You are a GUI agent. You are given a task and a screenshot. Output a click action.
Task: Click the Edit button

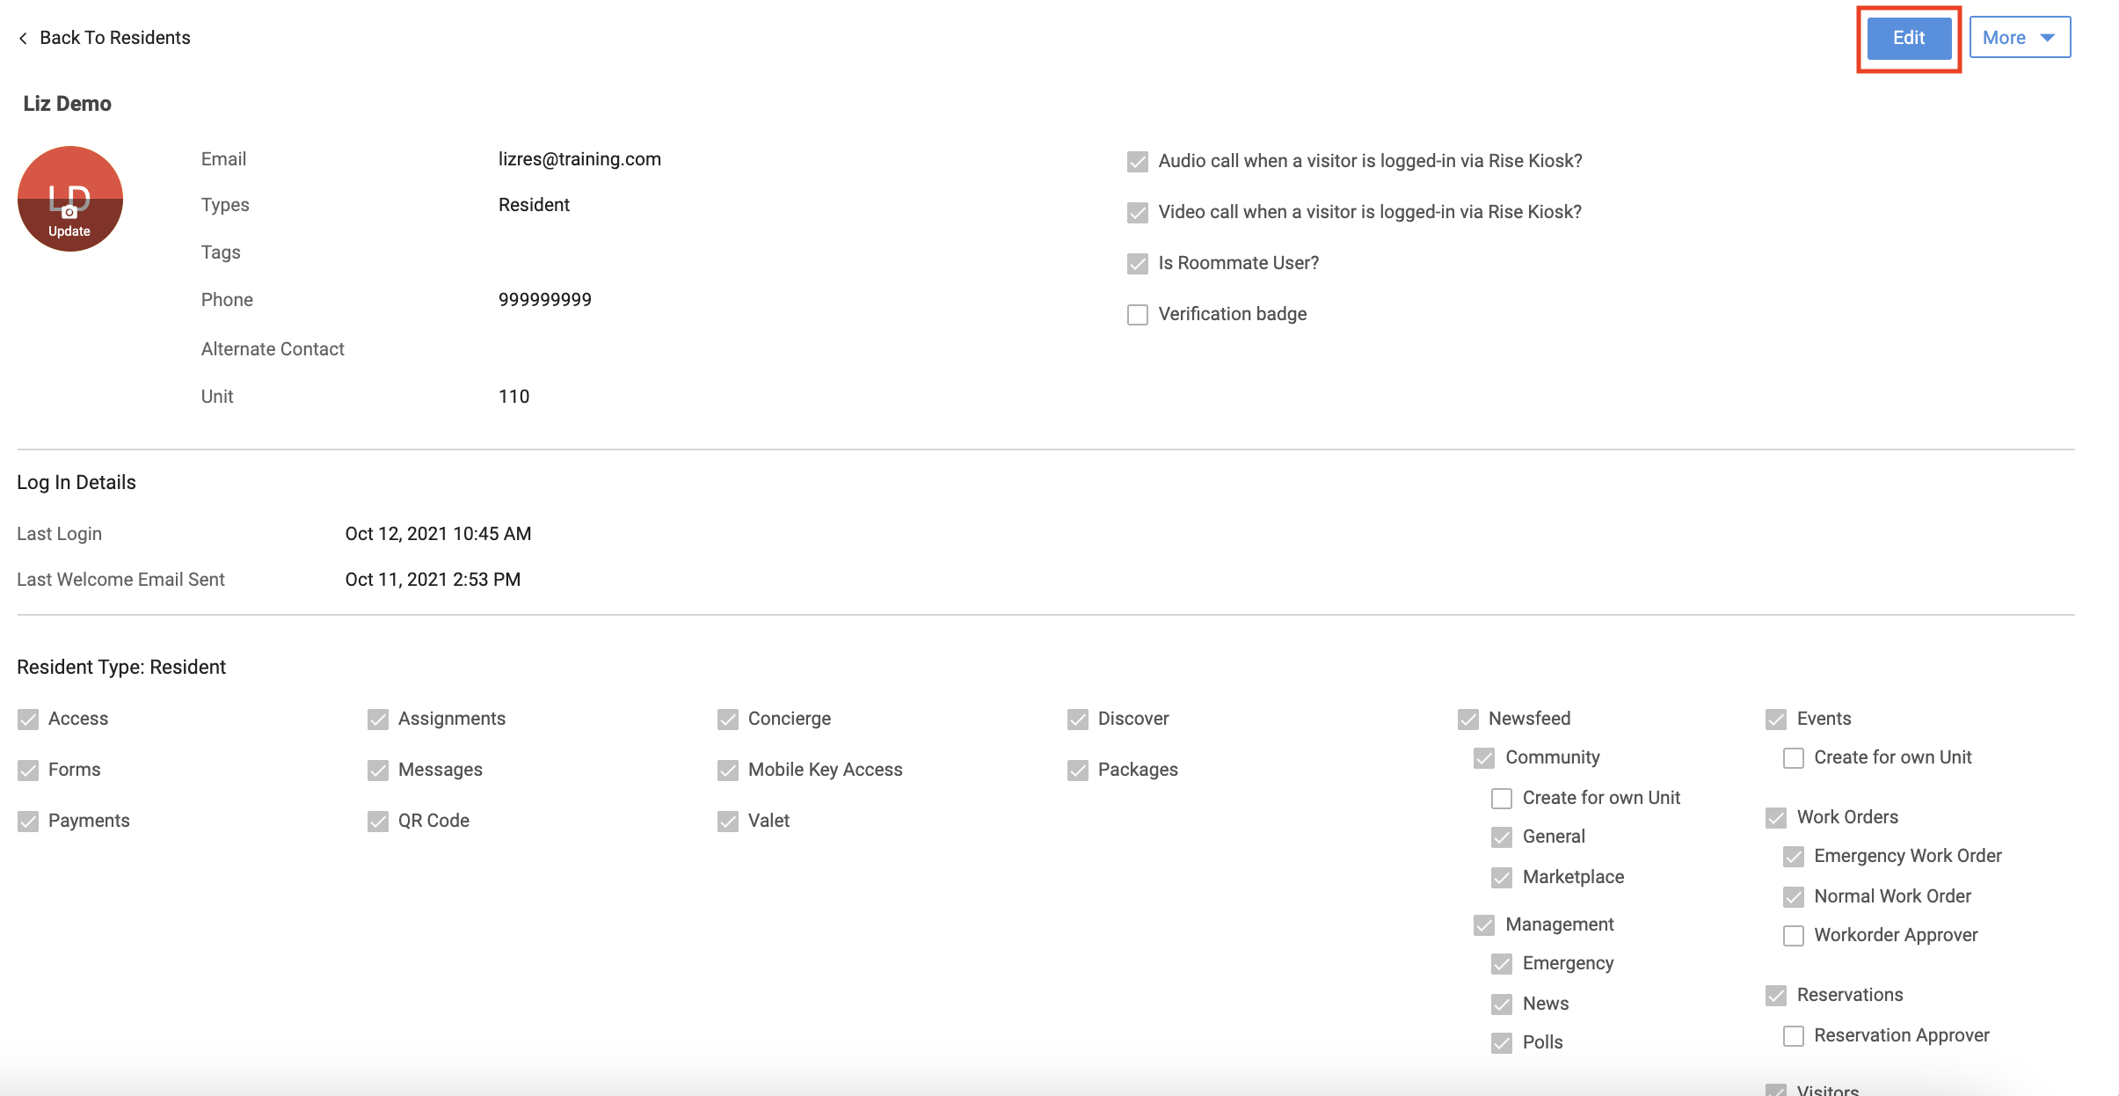1909,38
